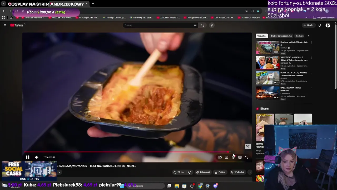Open the YouTube account avatar menu
The width and height of the screenshot is (337, 190).
click(x=328, y=25)
